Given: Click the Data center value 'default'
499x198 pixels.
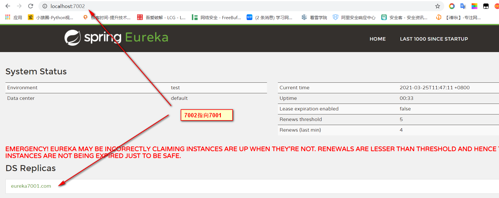Looking at the screenshot, I should click(179, 98).
